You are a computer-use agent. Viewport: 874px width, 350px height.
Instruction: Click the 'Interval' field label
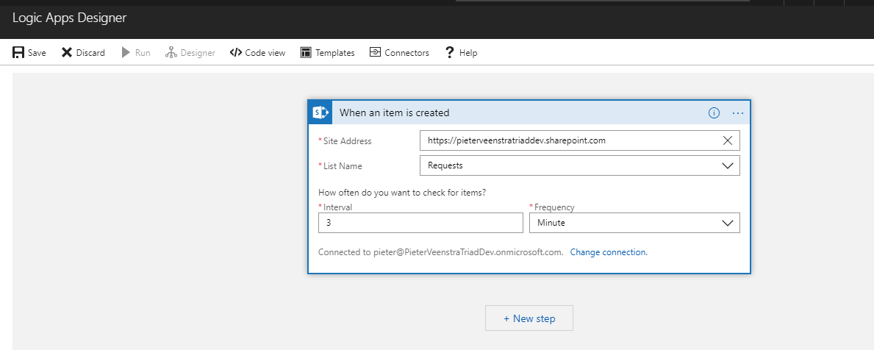338,207
